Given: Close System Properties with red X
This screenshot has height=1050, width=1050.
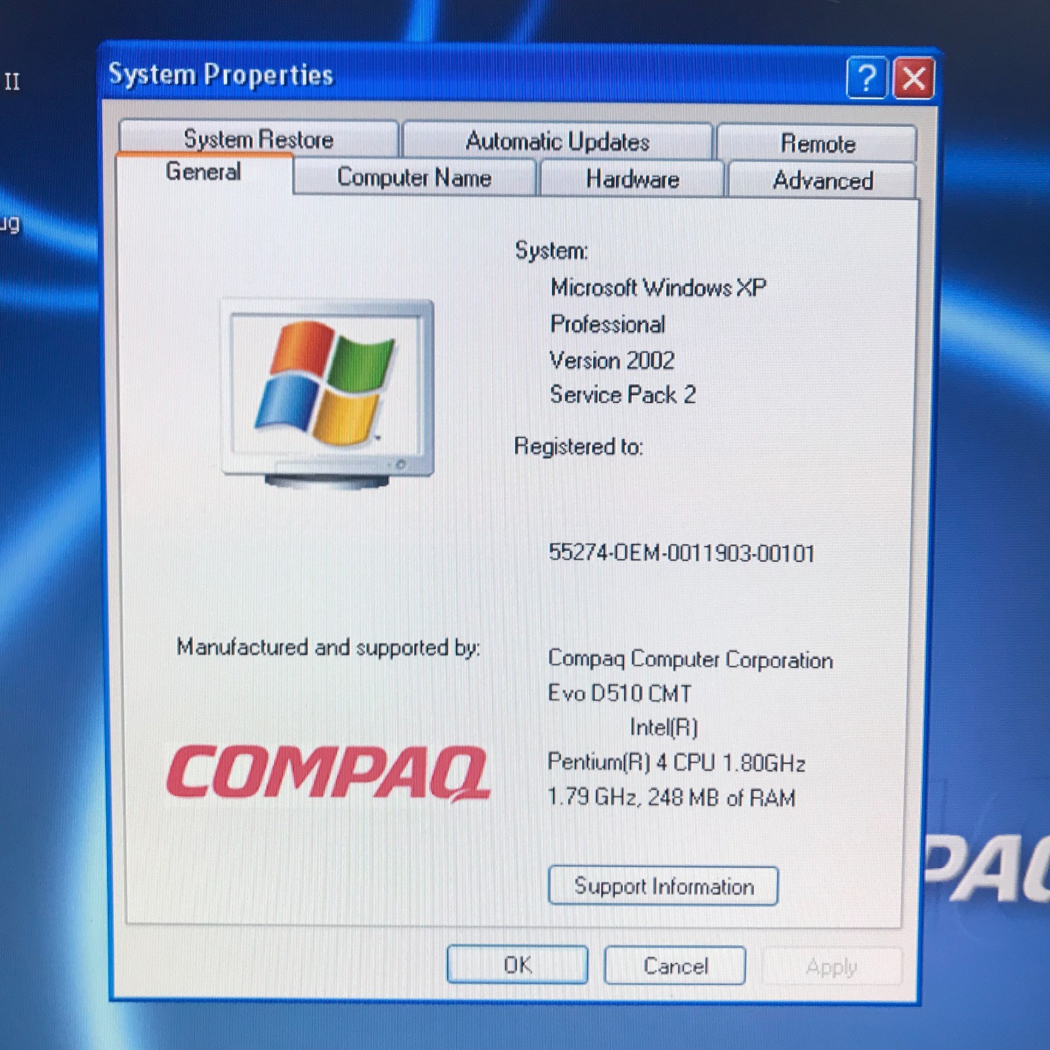Looking at the screenshot, I should pos(913,79).
